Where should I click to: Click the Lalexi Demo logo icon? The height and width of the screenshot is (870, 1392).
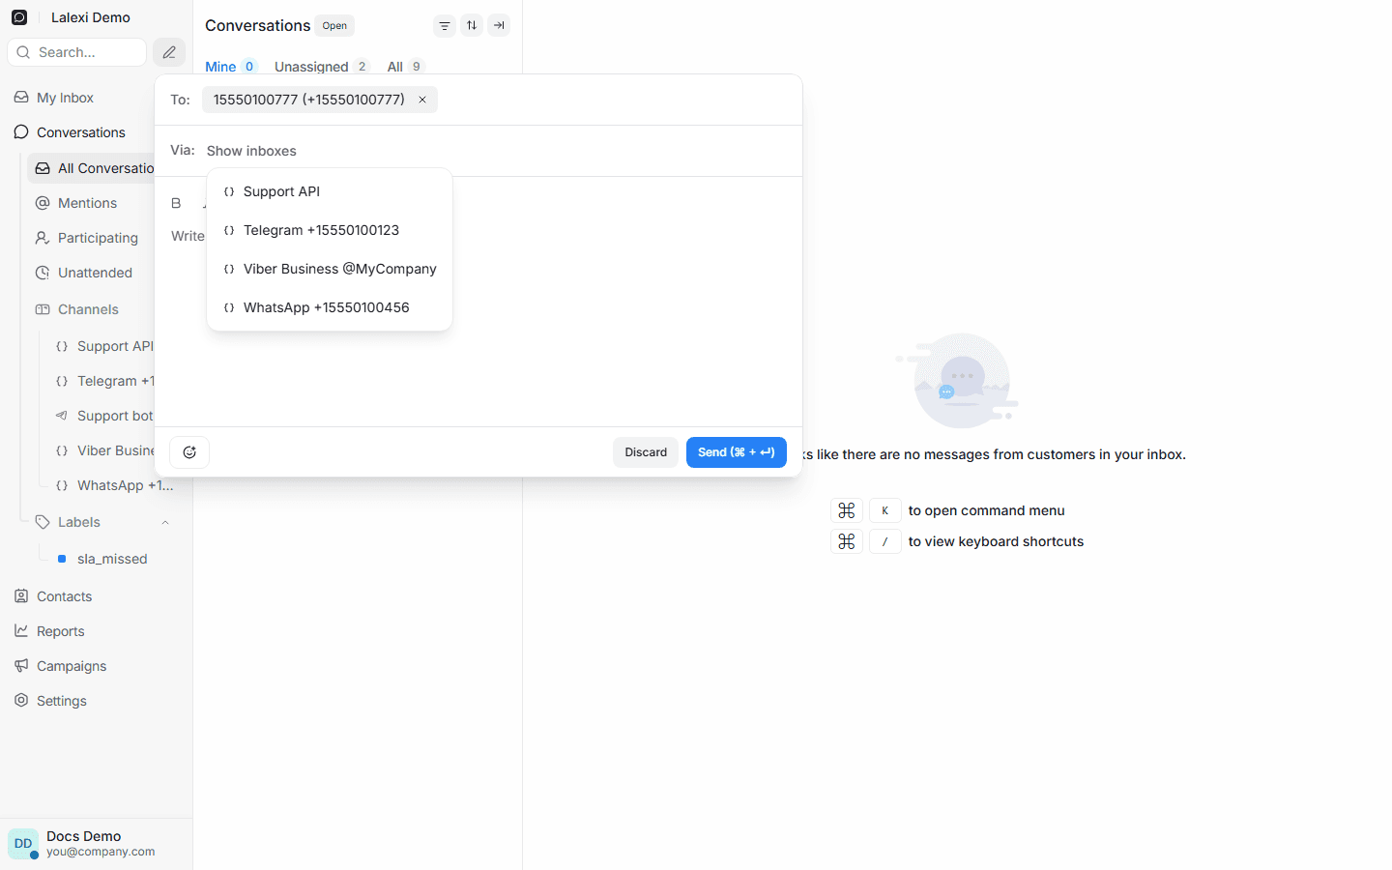[19, 17]
